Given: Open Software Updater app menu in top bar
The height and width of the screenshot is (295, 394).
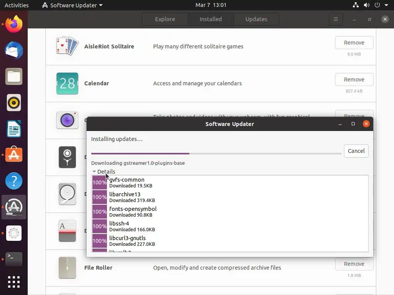Looking at the screenshot, I should (73, 5).
